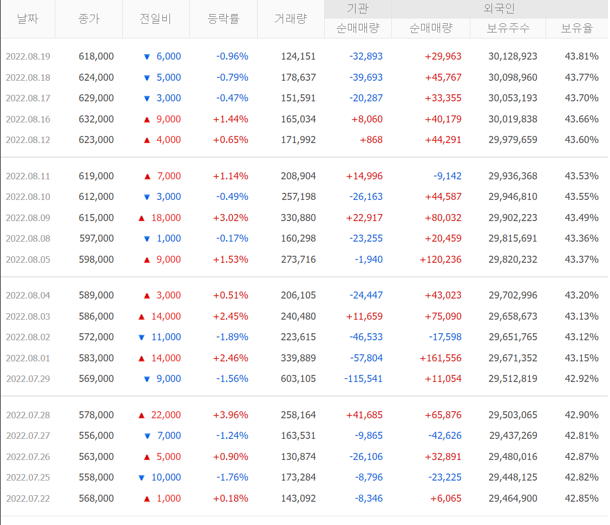
Task: Click shares held 29,464,900
Action: click(x=513, y=498)
